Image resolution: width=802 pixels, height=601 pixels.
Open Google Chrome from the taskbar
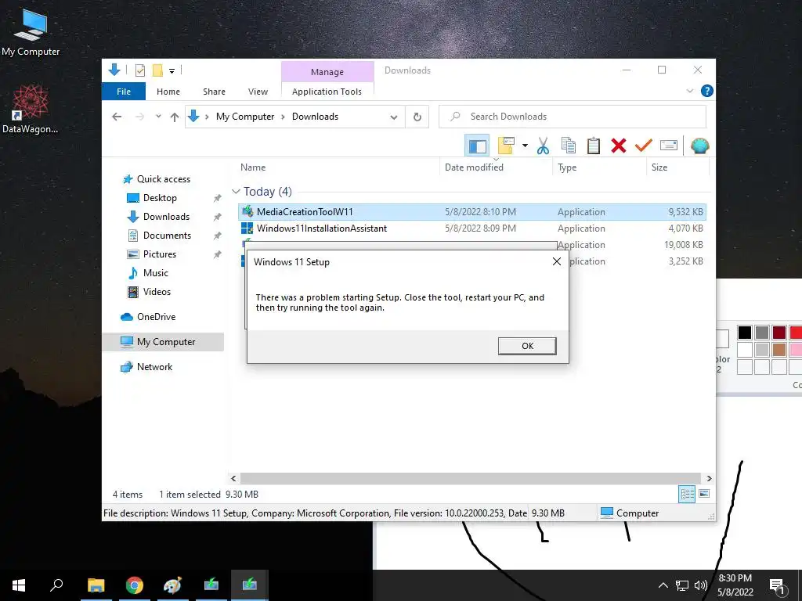point(135,585)
